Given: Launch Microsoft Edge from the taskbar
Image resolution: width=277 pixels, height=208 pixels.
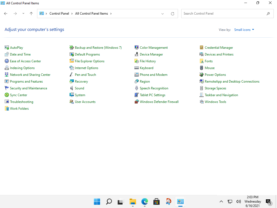Looking at the screenshot, I should click(145, 201).
